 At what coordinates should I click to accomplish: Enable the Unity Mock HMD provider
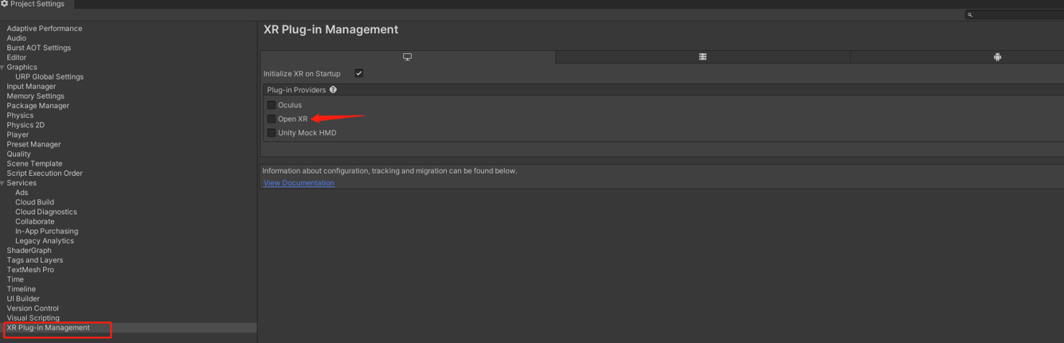coord(272,133)
